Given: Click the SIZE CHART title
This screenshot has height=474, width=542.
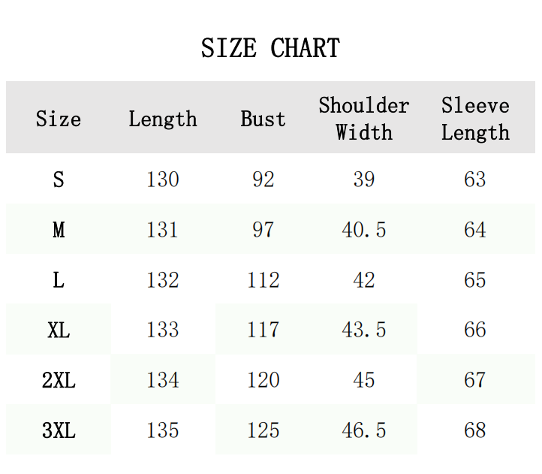Looking at the screenshot, I should (x=270, y=49).
